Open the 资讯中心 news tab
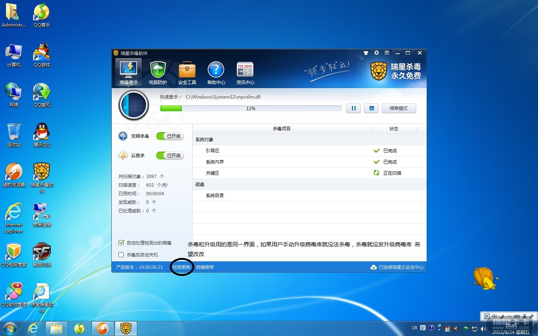This screenshot has height=336, width=538. (x=245, y=72)
